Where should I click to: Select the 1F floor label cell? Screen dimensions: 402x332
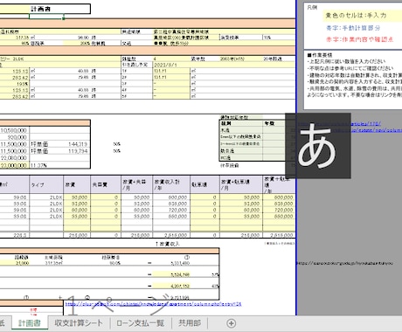coord(136,71)
